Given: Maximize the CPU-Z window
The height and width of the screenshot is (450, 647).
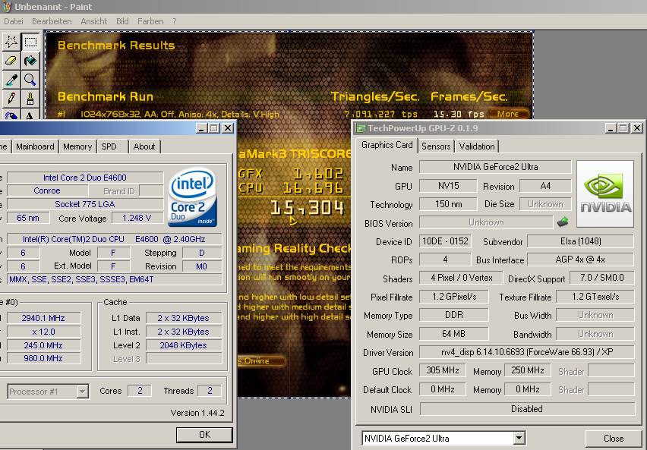Looking at the screenshot, I should (x=213, y=128).
